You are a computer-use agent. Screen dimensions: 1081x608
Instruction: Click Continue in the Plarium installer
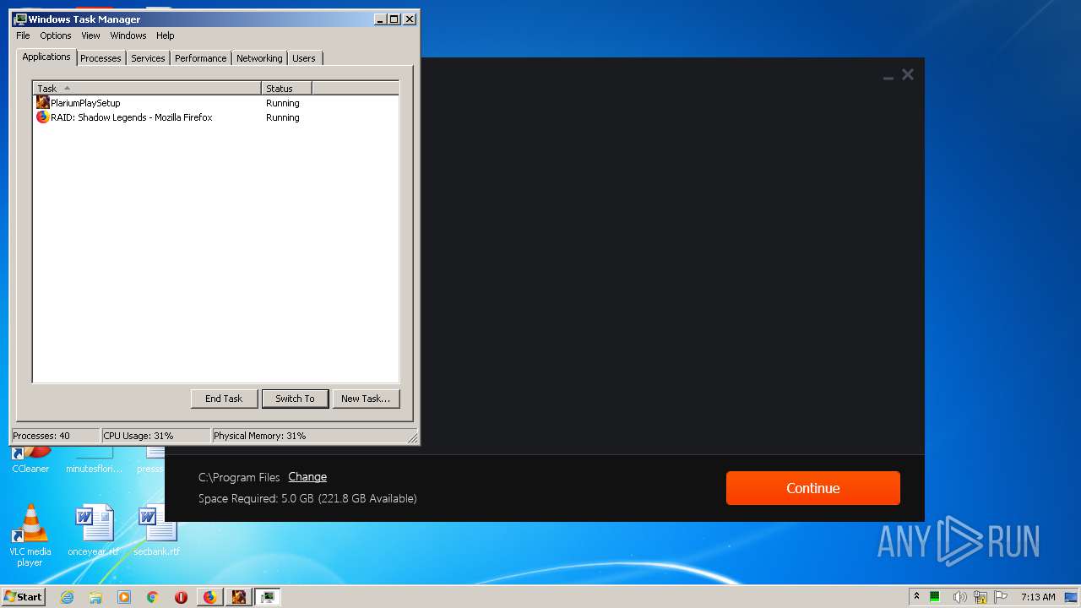click(x=813, y=488)
